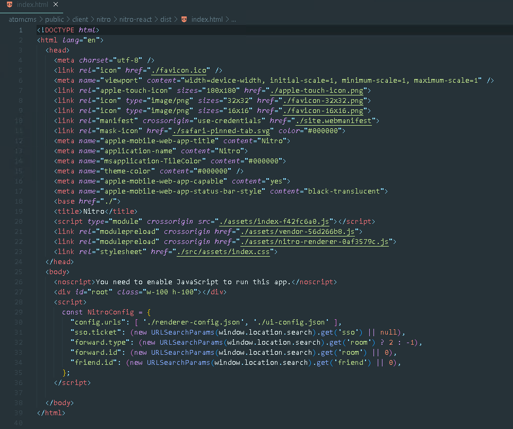
Task: Open the atomcms breadcrumb segment
Action: click(22, 19)
